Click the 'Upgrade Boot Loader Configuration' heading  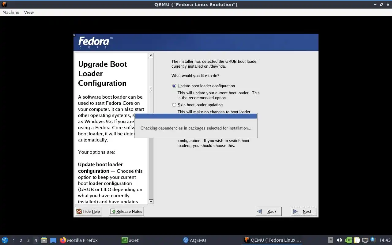tap(102, 73)
